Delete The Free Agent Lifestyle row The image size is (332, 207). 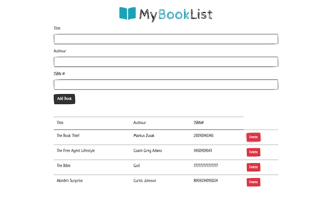tap(254, 152)
